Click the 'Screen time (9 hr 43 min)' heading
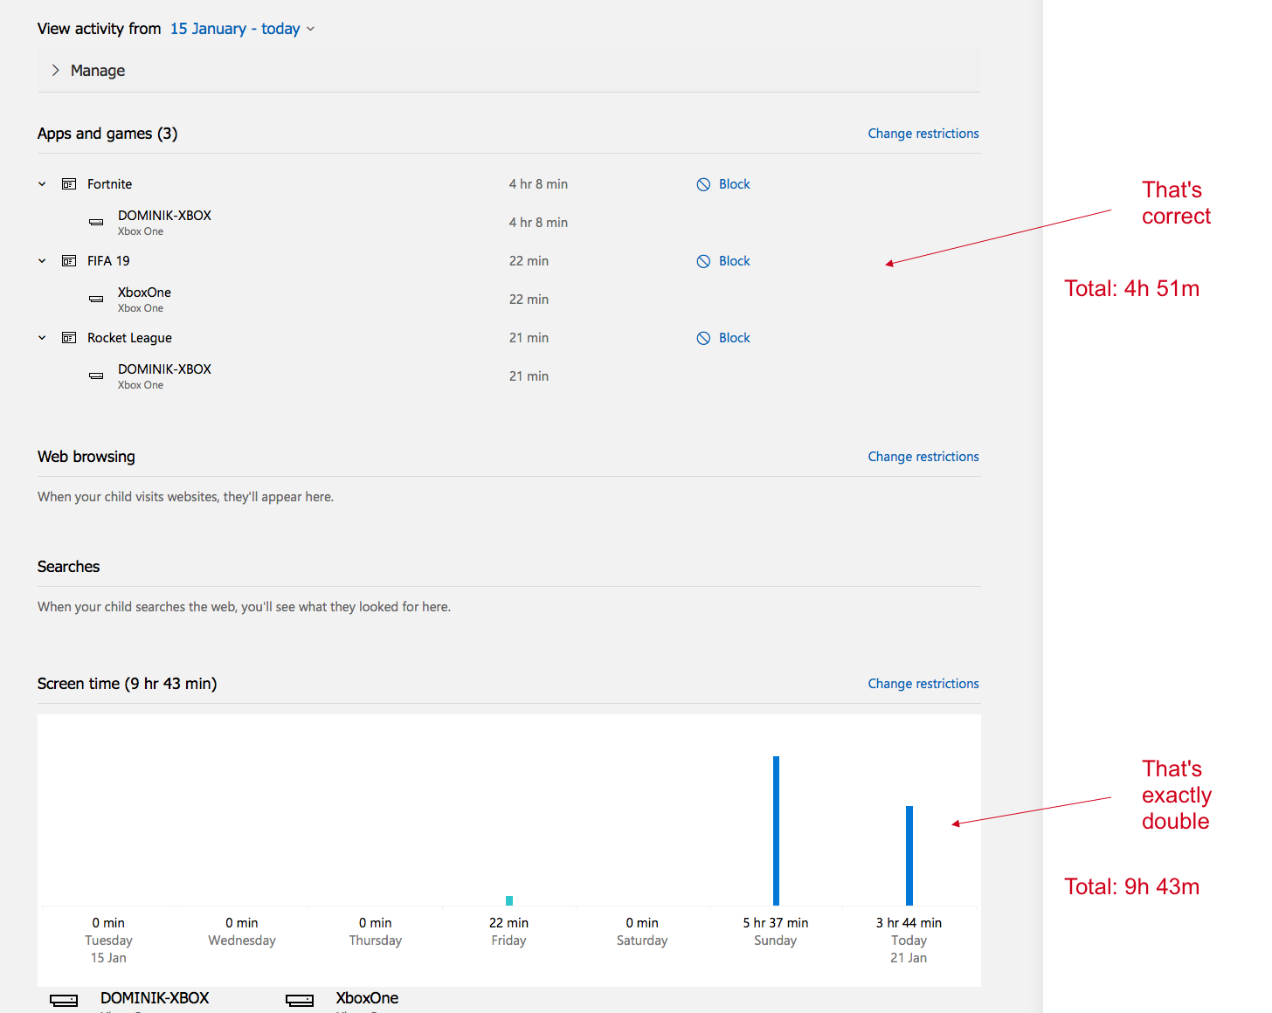The width and height of the screenshot is (1272, 1013). tap(128, 684)
